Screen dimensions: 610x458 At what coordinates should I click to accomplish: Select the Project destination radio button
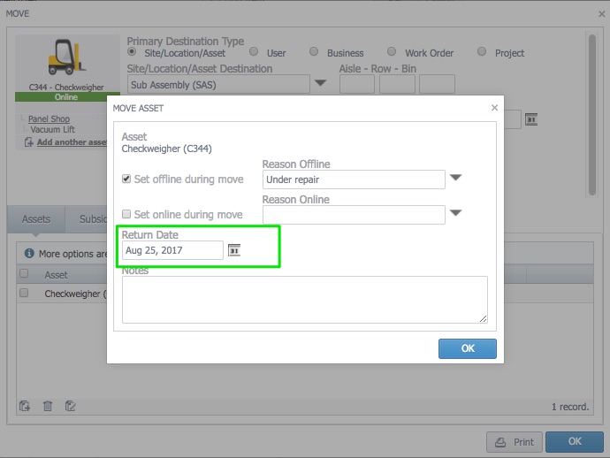[x=482, y=52]
